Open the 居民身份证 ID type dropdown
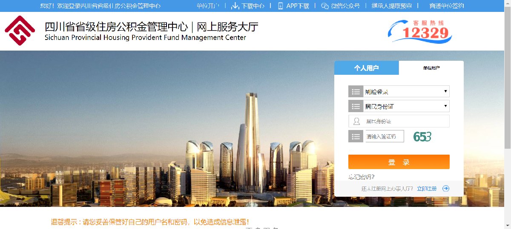This screenshot has width=511, height=229. pos(406,106)
